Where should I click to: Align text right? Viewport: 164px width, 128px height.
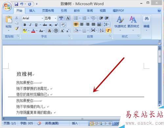(88, 24)
